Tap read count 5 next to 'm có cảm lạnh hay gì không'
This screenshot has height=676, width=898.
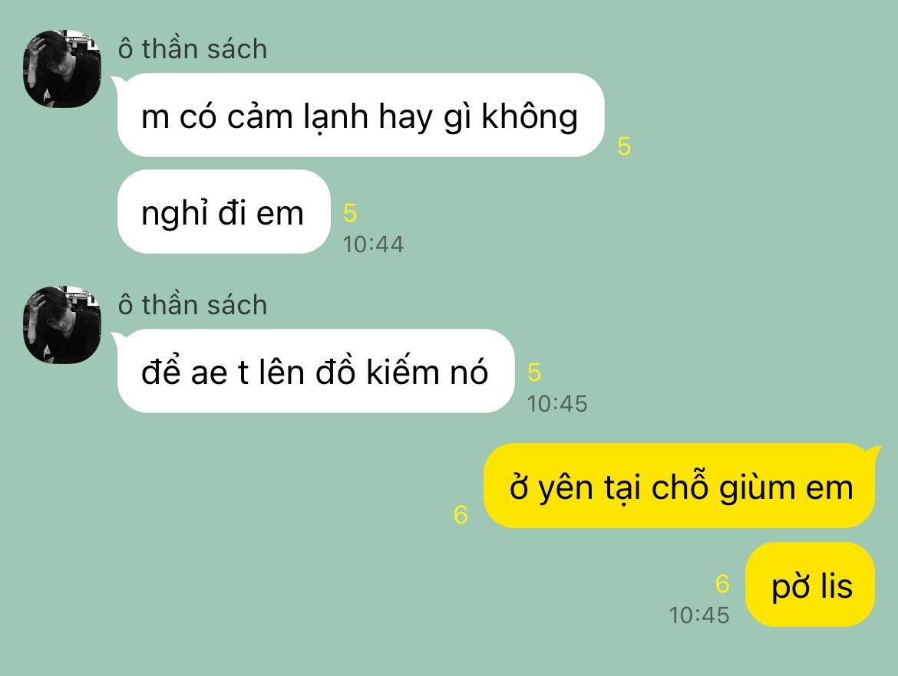pyautogui.click(x=624, y=146)
